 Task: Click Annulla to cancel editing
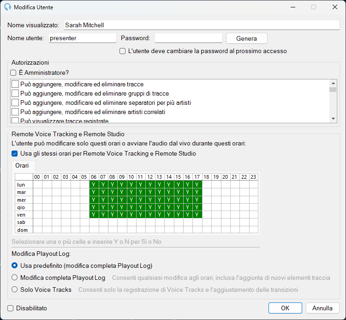(322, 308)
